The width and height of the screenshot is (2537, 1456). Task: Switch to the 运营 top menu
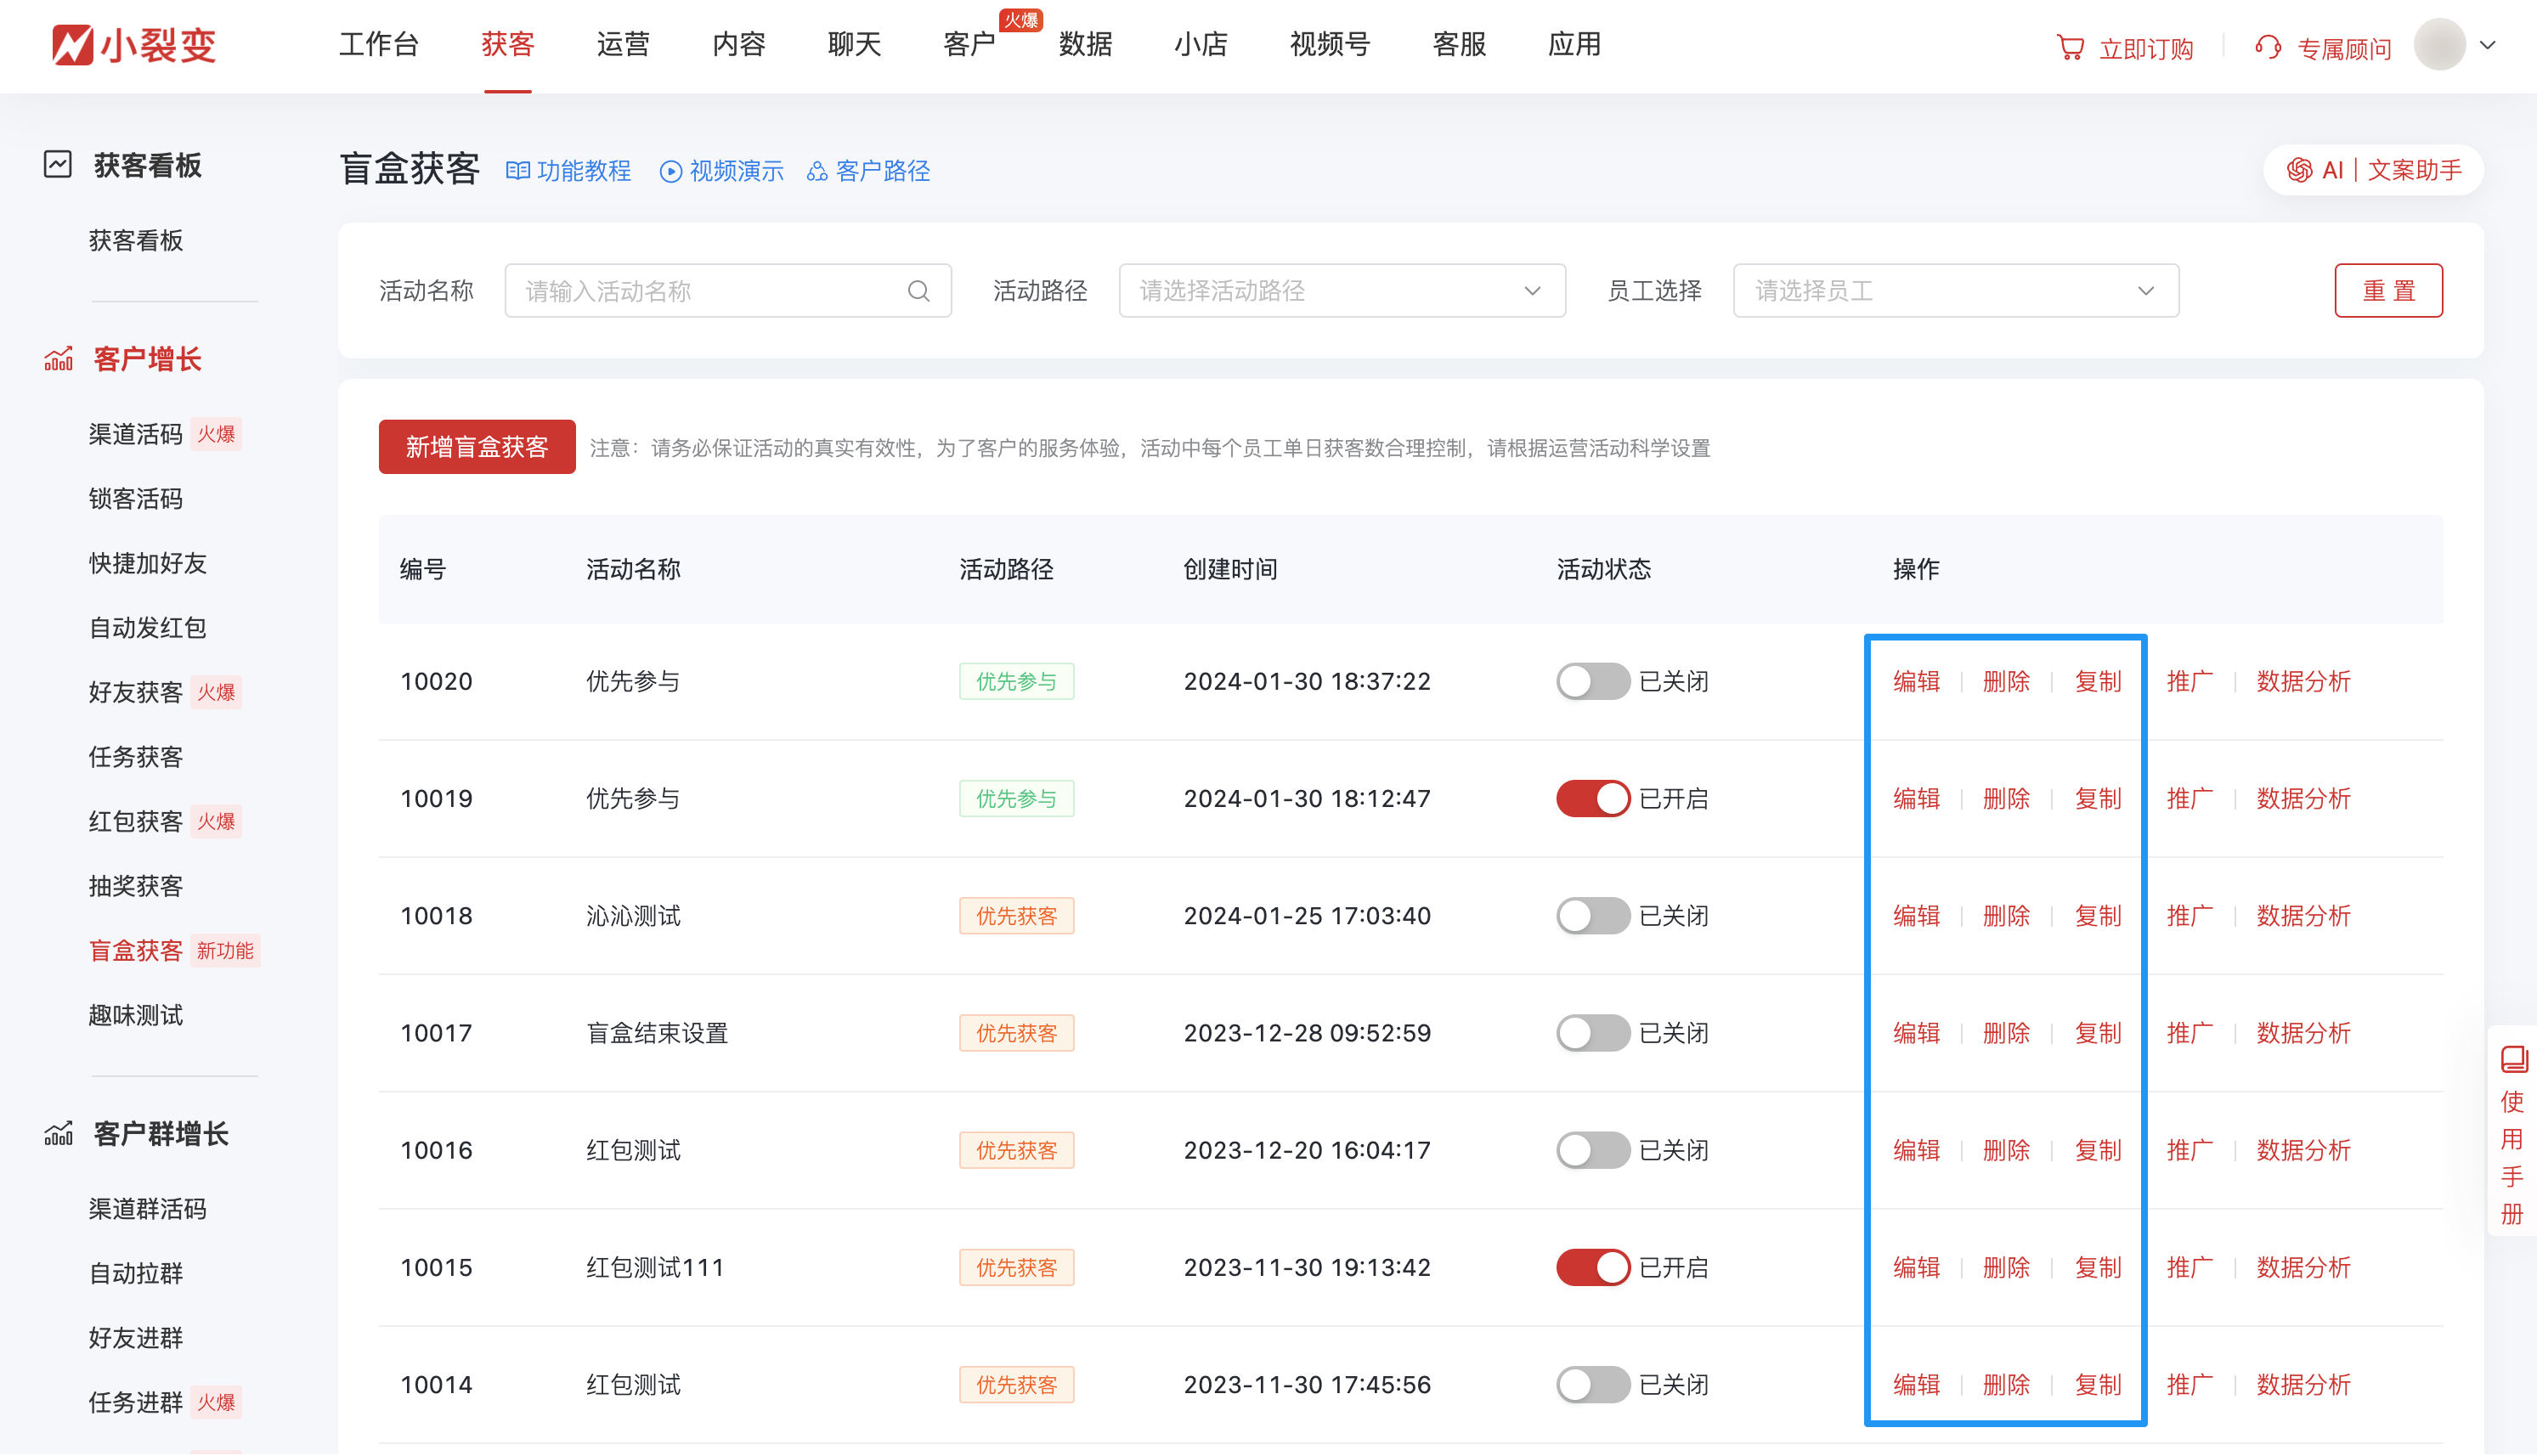point(623,45)
